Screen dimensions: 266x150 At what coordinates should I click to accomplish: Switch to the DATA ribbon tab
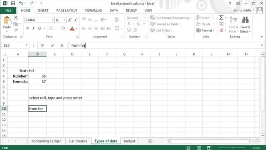point(113,10)
